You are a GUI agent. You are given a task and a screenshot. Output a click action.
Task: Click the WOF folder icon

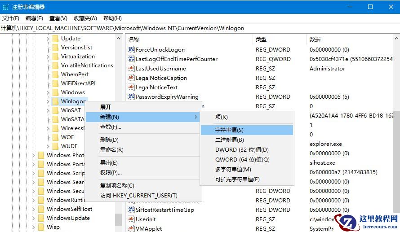(55, 137)
